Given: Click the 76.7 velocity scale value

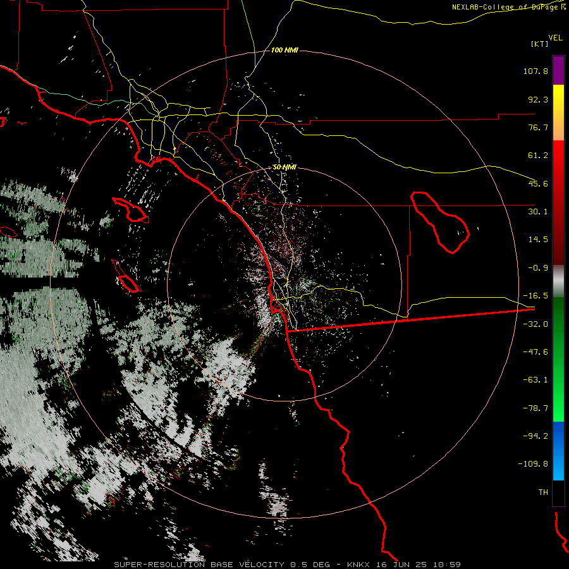Looking at the screenshot, I should coord(538,127).
